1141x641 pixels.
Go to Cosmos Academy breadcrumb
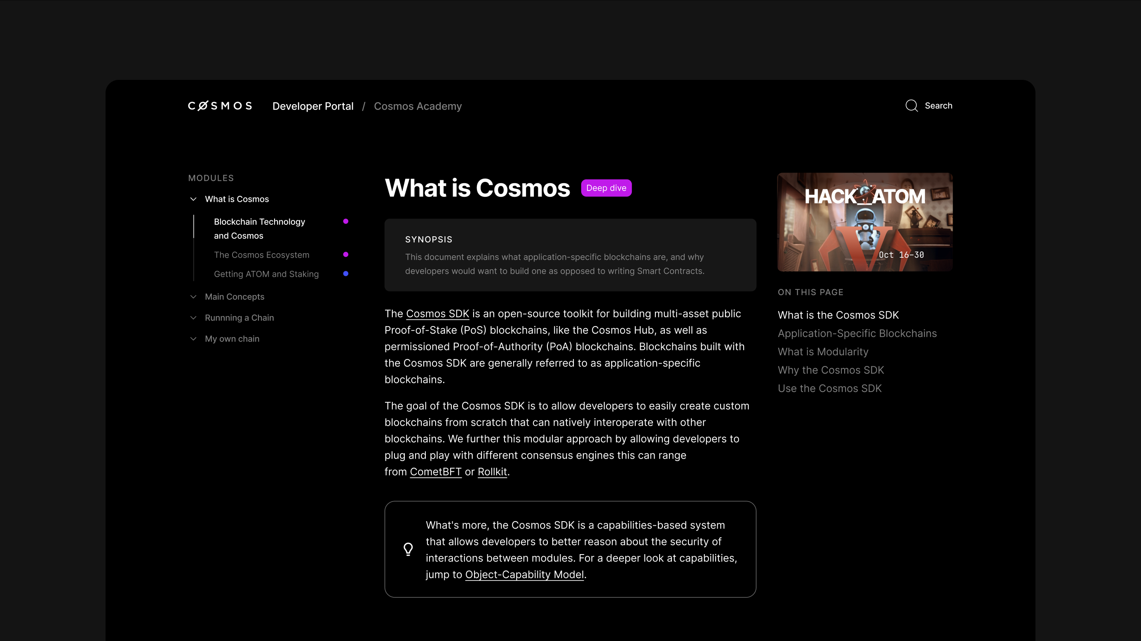coord(417,106)
